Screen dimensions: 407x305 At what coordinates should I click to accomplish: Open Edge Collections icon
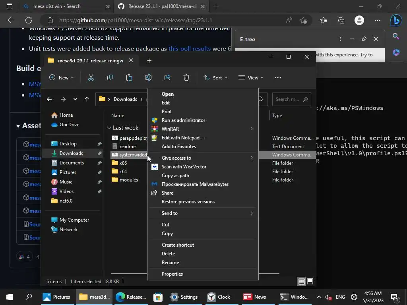click(x=341, y=20)
